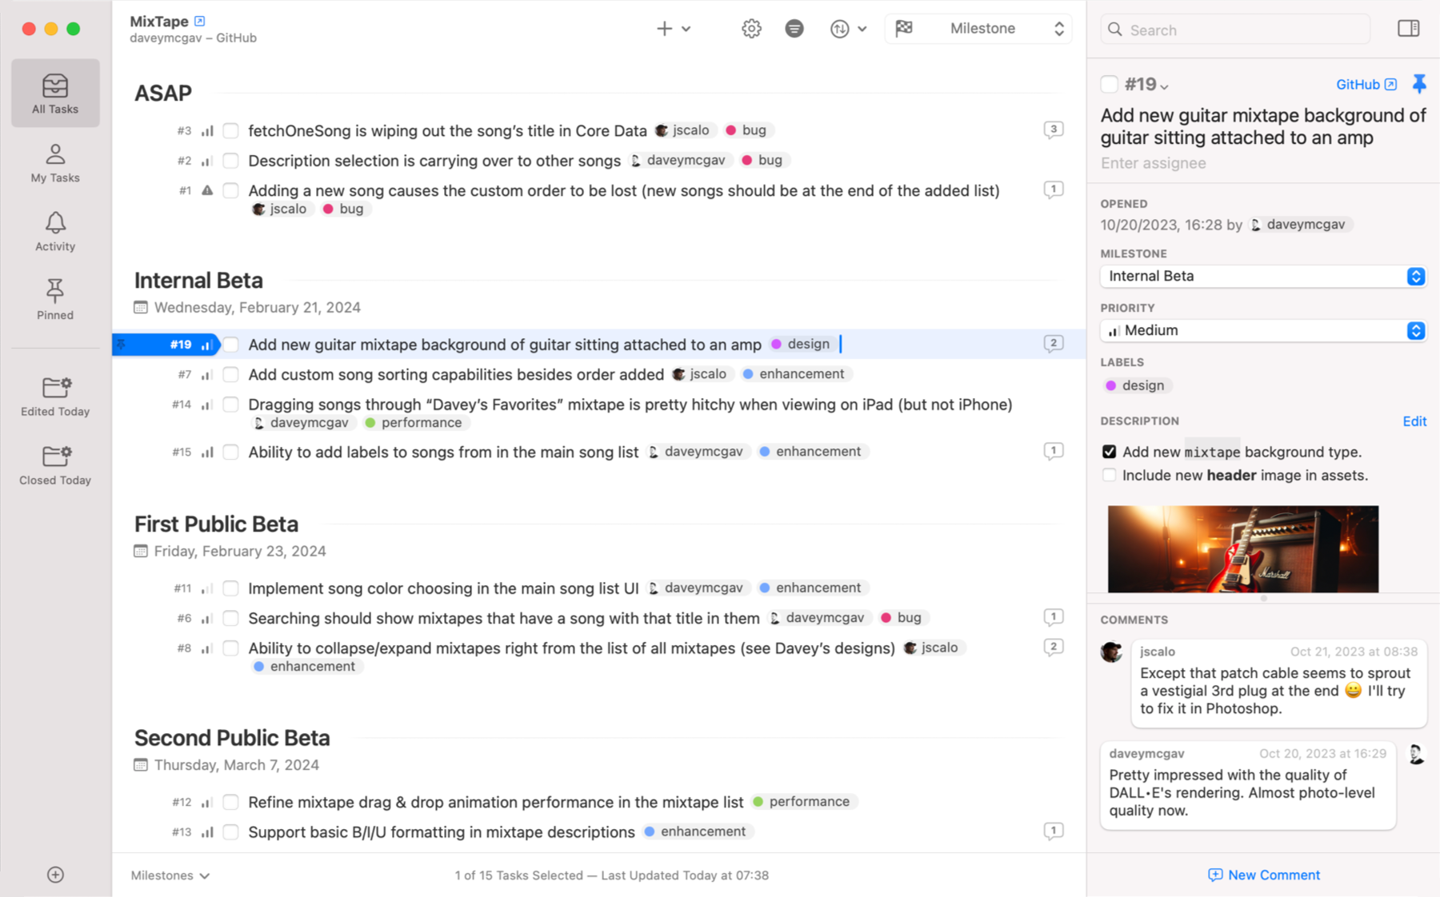Uncheck 'Add new mixtape background type'

pos(1110,451)
